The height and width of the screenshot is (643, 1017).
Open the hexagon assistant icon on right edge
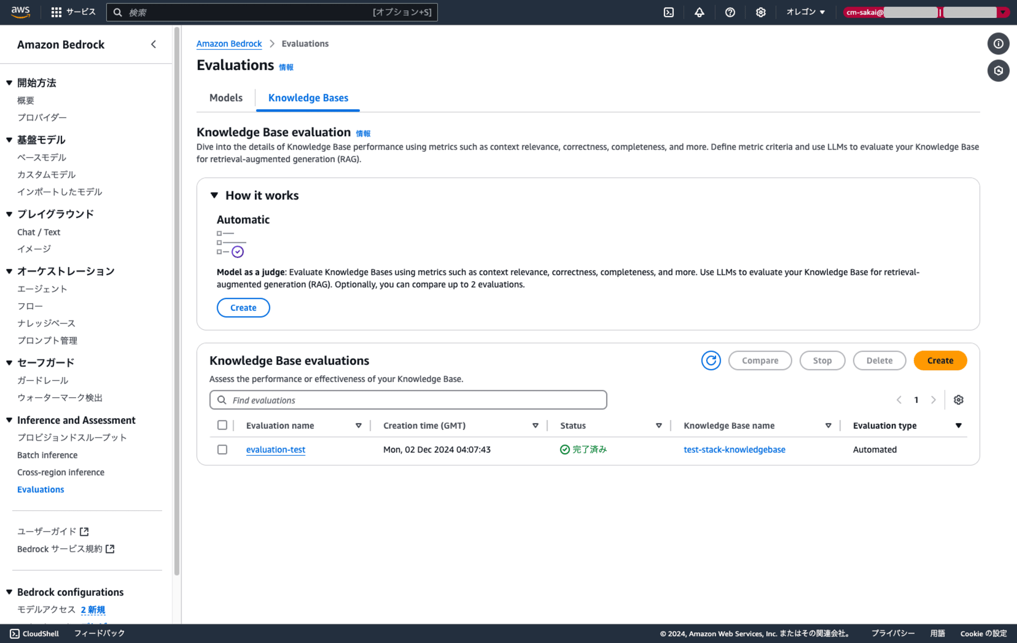tap(998, 71)
